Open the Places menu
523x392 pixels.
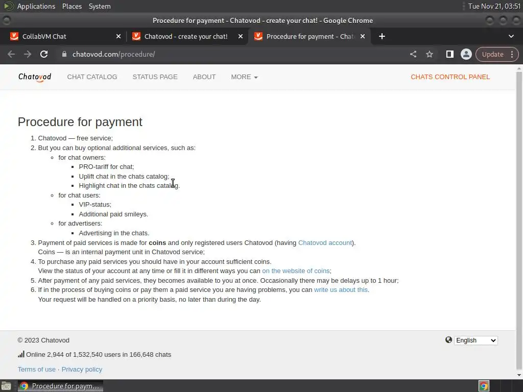pyautogui.click(x=72, y=6)
